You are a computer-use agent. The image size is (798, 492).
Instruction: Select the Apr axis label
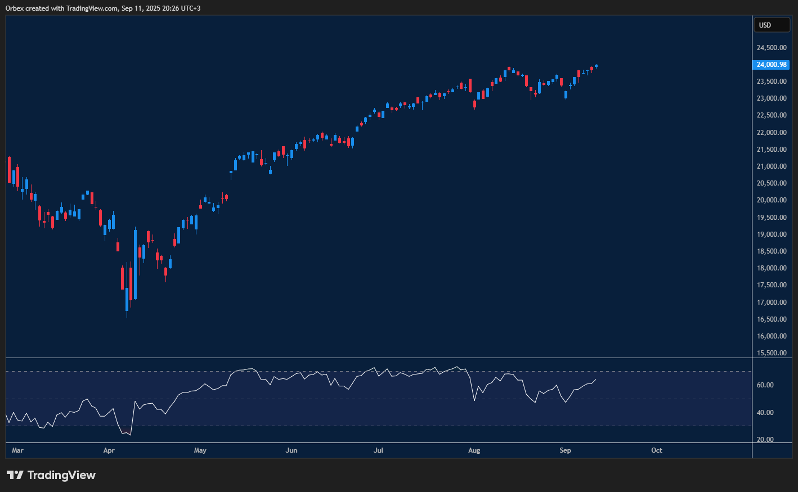tap(109, 450)
